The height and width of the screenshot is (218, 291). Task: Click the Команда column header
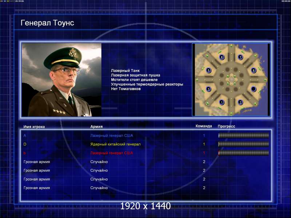coord(204,126)
